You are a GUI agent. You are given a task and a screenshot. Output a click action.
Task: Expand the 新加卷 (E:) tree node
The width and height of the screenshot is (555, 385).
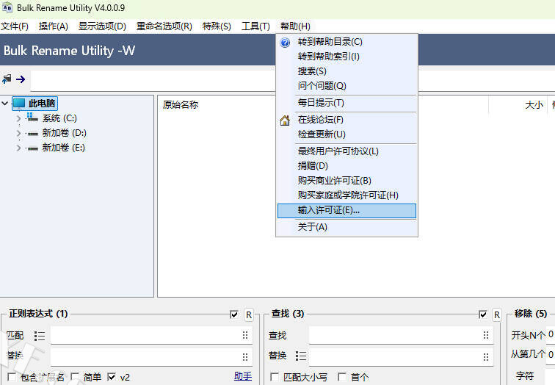pos(18,148)
